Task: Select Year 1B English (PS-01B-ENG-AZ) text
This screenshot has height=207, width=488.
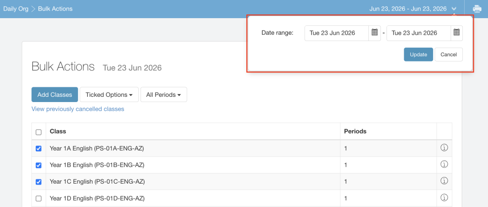Action: click(97, 165)
